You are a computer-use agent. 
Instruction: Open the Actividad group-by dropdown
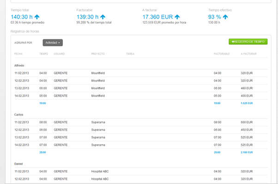(53, 43)
